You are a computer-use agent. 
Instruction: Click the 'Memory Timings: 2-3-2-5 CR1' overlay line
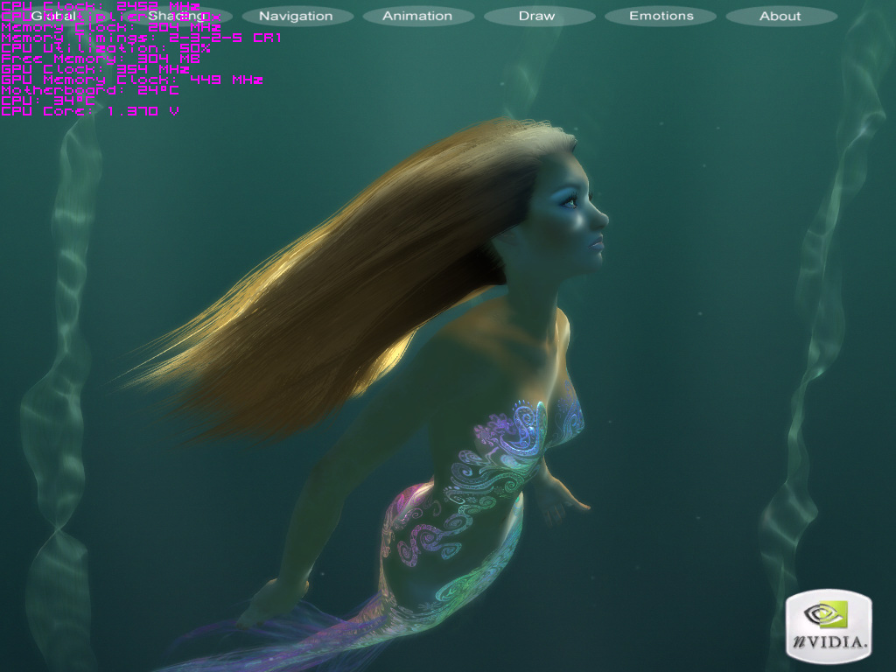141,38
